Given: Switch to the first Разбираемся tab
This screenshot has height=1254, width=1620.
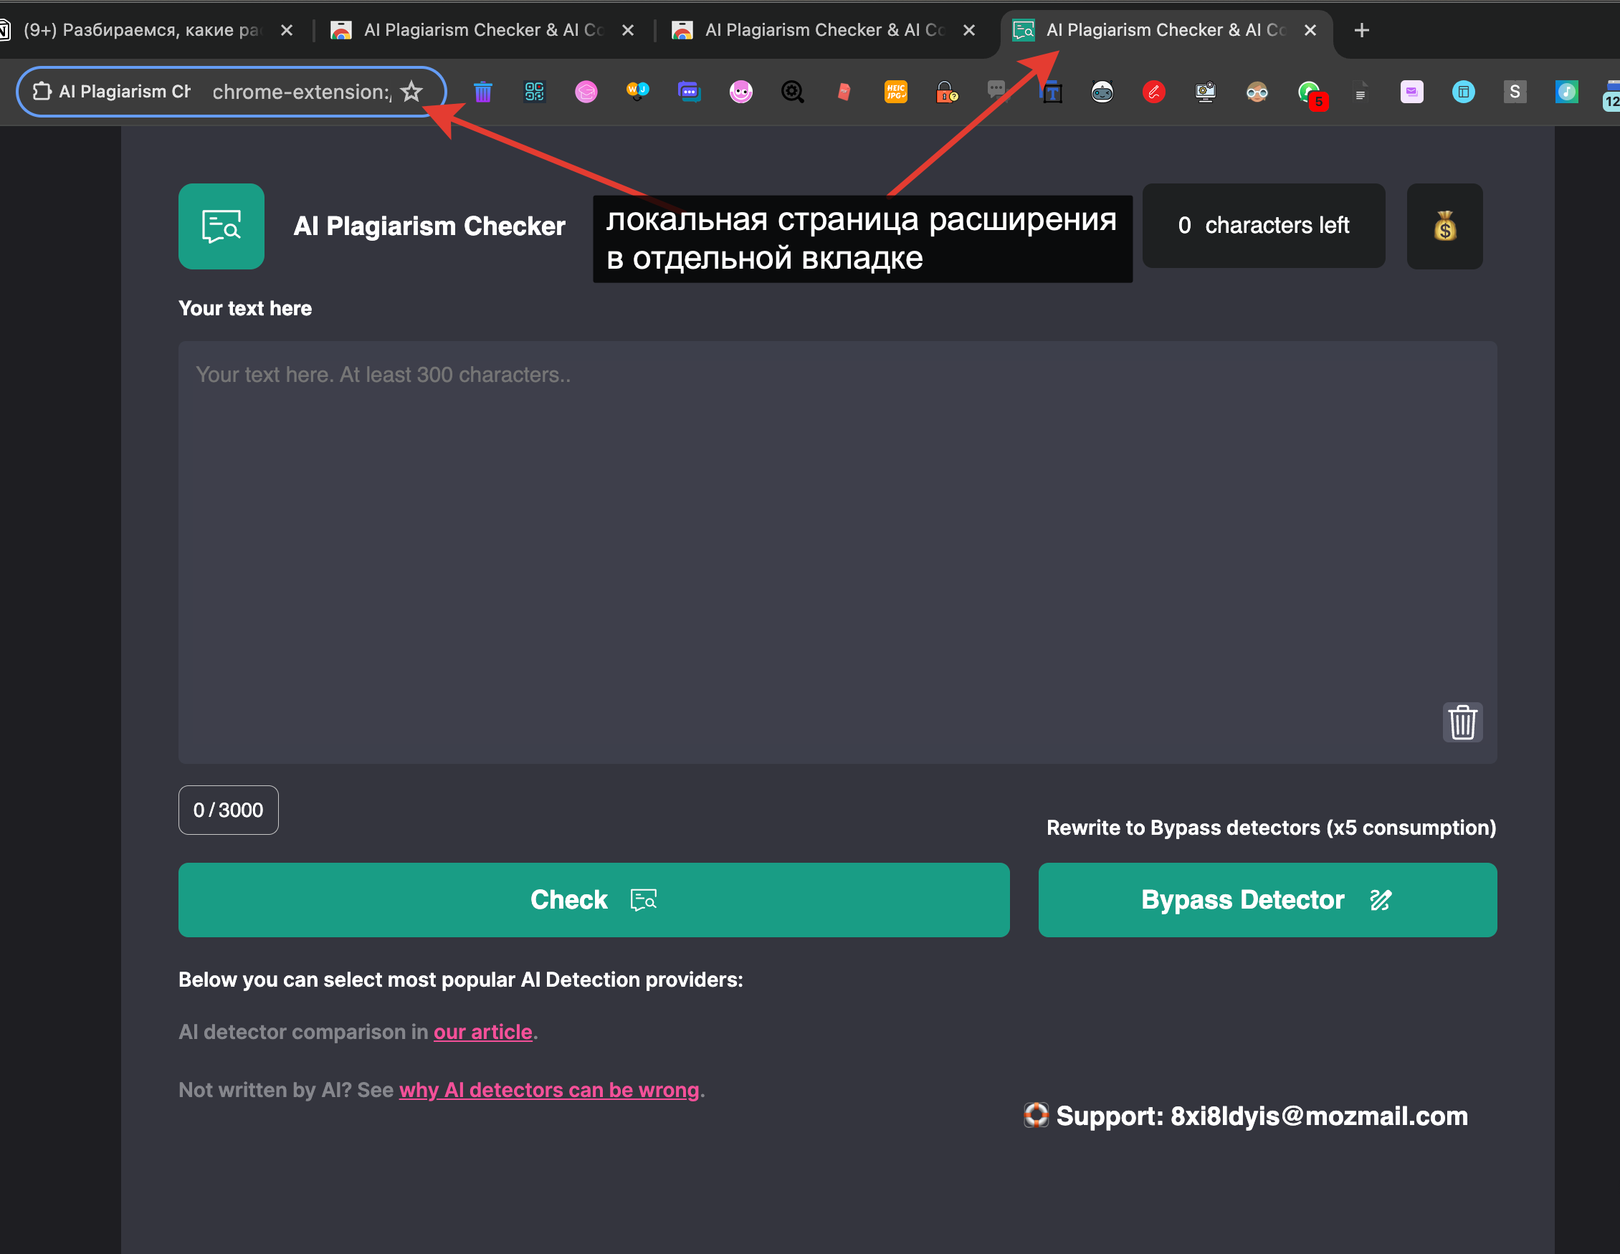Looking at the screenshot, I should (141, 30).
